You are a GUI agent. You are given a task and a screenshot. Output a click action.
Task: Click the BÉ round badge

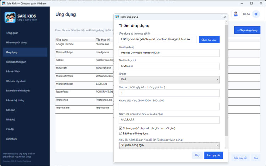[256, 14]
